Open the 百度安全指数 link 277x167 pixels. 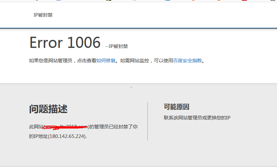(x=187, y=61)
